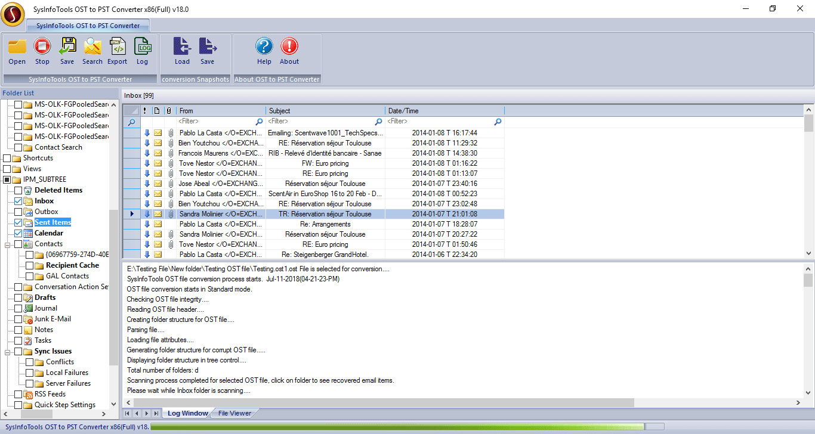The width and height of the screenshot is (815, 434).
Task: Click the SysInfoTools logo in the title bar
Action: [13, 13]
